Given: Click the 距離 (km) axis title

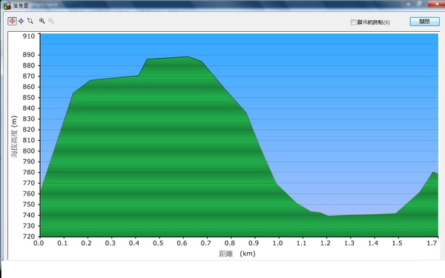Looking at the screenshot, I should pyautogui.click(x=237, y=254).
